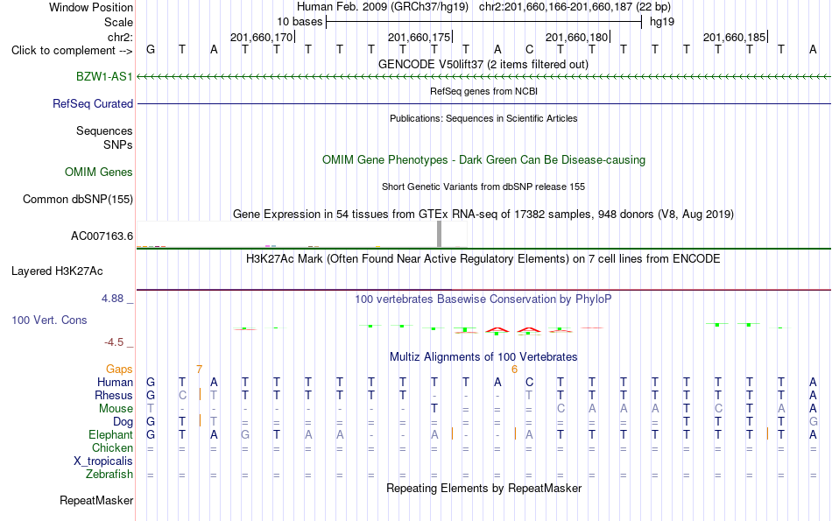Click the Scale label on the left

point(118,23)
